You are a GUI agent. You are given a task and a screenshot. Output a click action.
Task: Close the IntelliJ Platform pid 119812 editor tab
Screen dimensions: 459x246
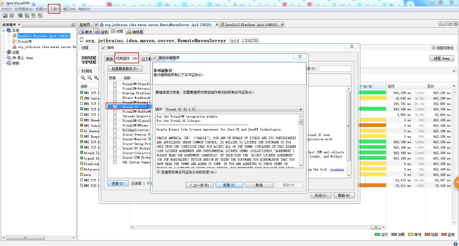[x=282, y=25]
